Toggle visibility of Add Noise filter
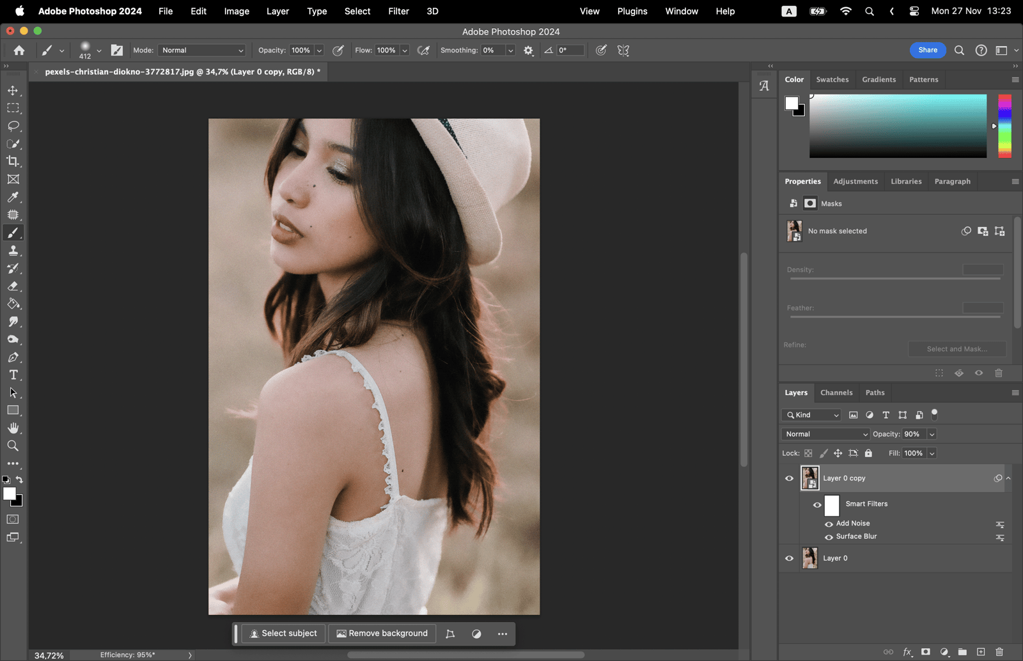Viewport: 1023px width, 661px height. (x=829, y=524)
